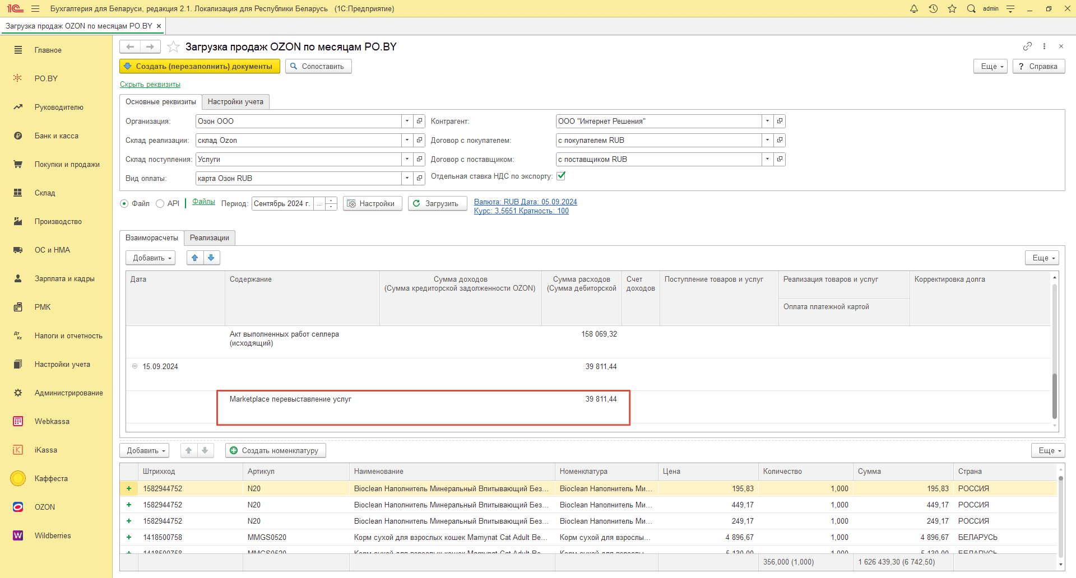Move row up in lower goods table

click(189, 450)
